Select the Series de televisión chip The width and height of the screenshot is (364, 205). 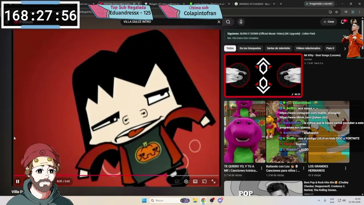coord(278,48)
